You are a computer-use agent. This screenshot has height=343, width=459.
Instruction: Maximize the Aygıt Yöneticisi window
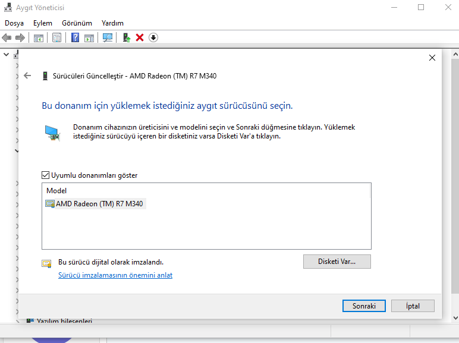point(421,7)
